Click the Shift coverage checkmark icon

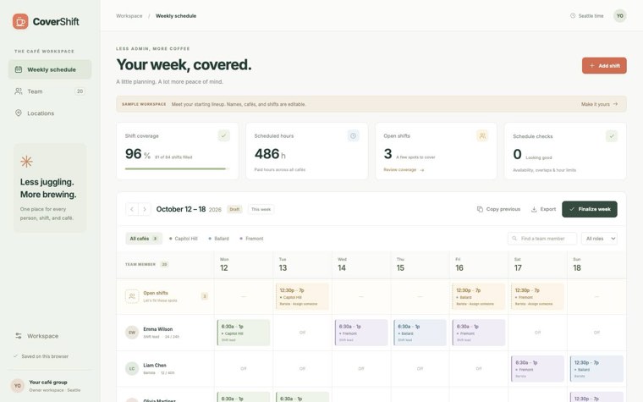pos(223,135)
